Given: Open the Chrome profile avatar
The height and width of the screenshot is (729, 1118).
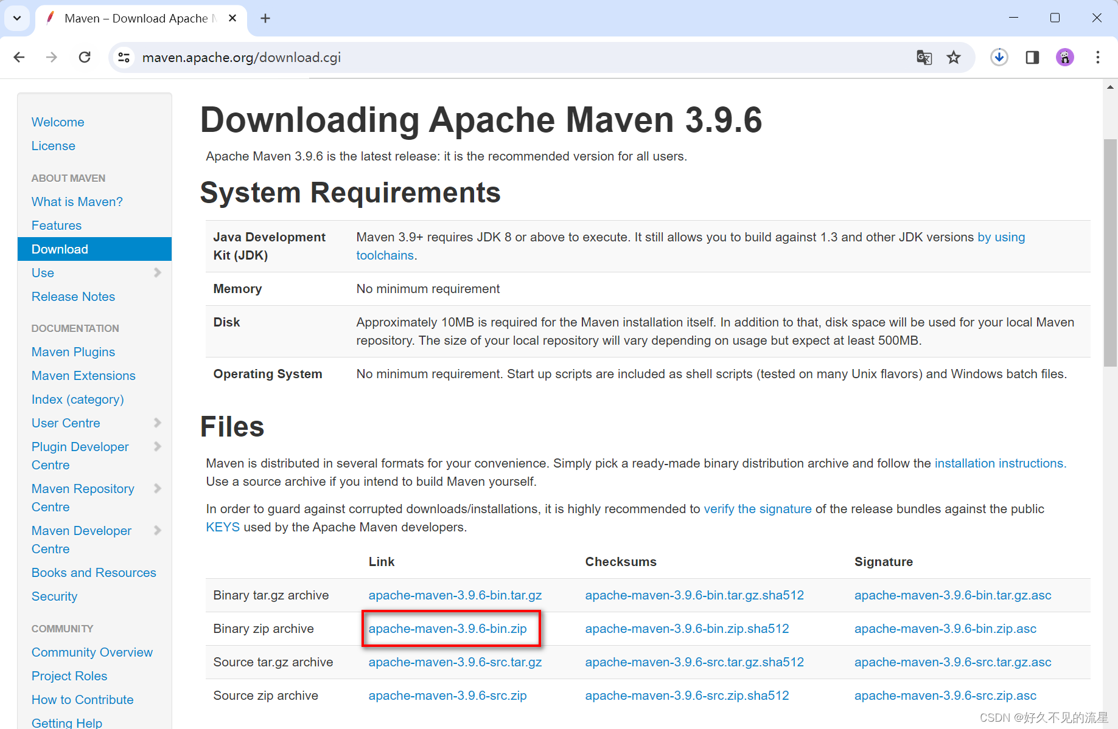Looking at the screenshot, I should click(x=1065, y=57).
